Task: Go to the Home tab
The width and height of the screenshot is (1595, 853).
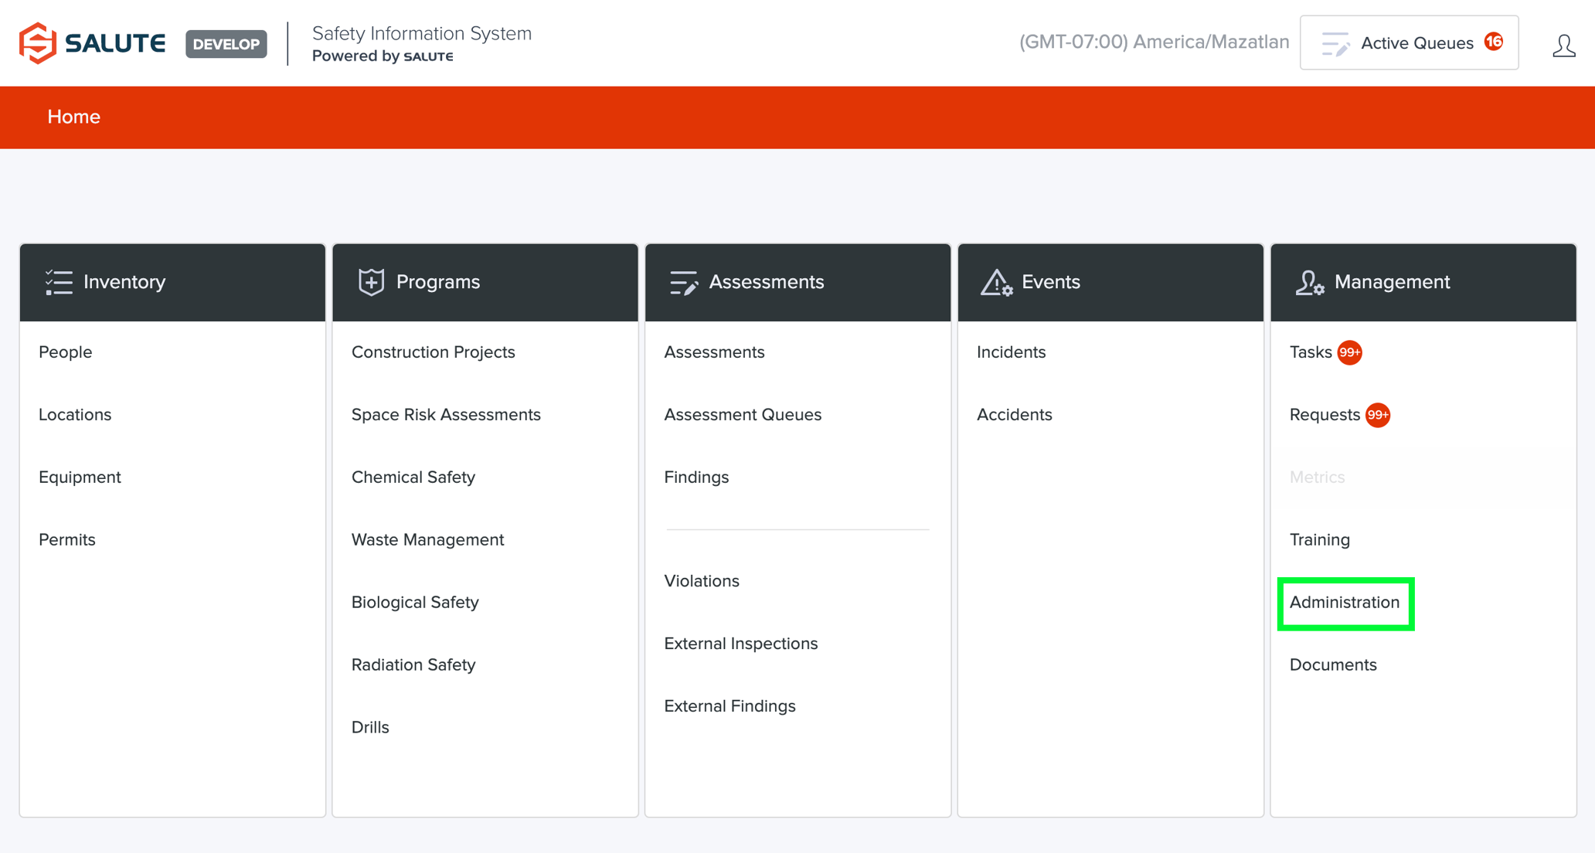Action: (74, 117)
